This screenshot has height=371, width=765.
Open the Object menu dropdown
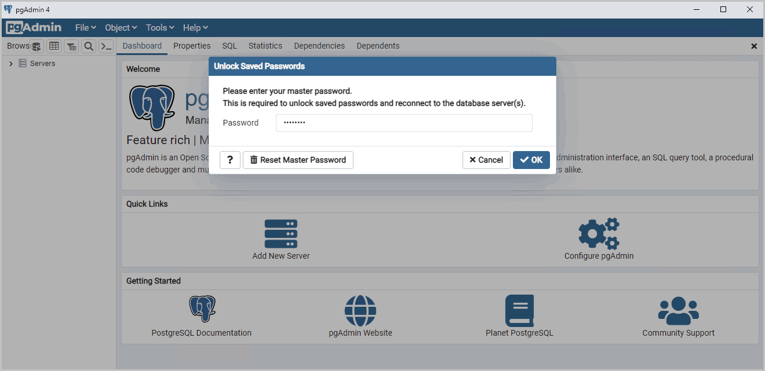tap(121, 28)
